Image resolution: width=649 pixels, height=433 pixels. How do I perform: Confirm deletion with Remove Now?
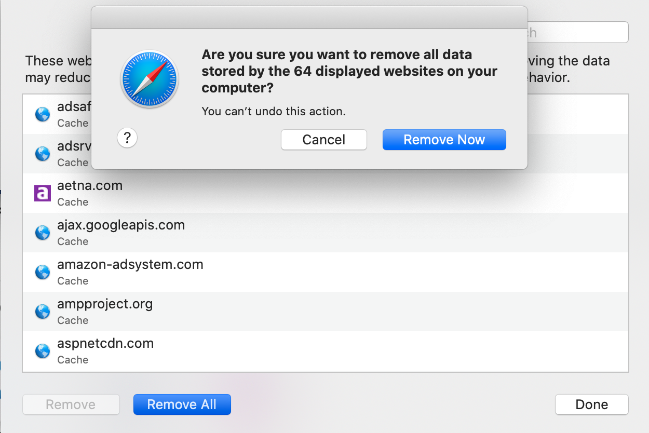coord(444,140)
